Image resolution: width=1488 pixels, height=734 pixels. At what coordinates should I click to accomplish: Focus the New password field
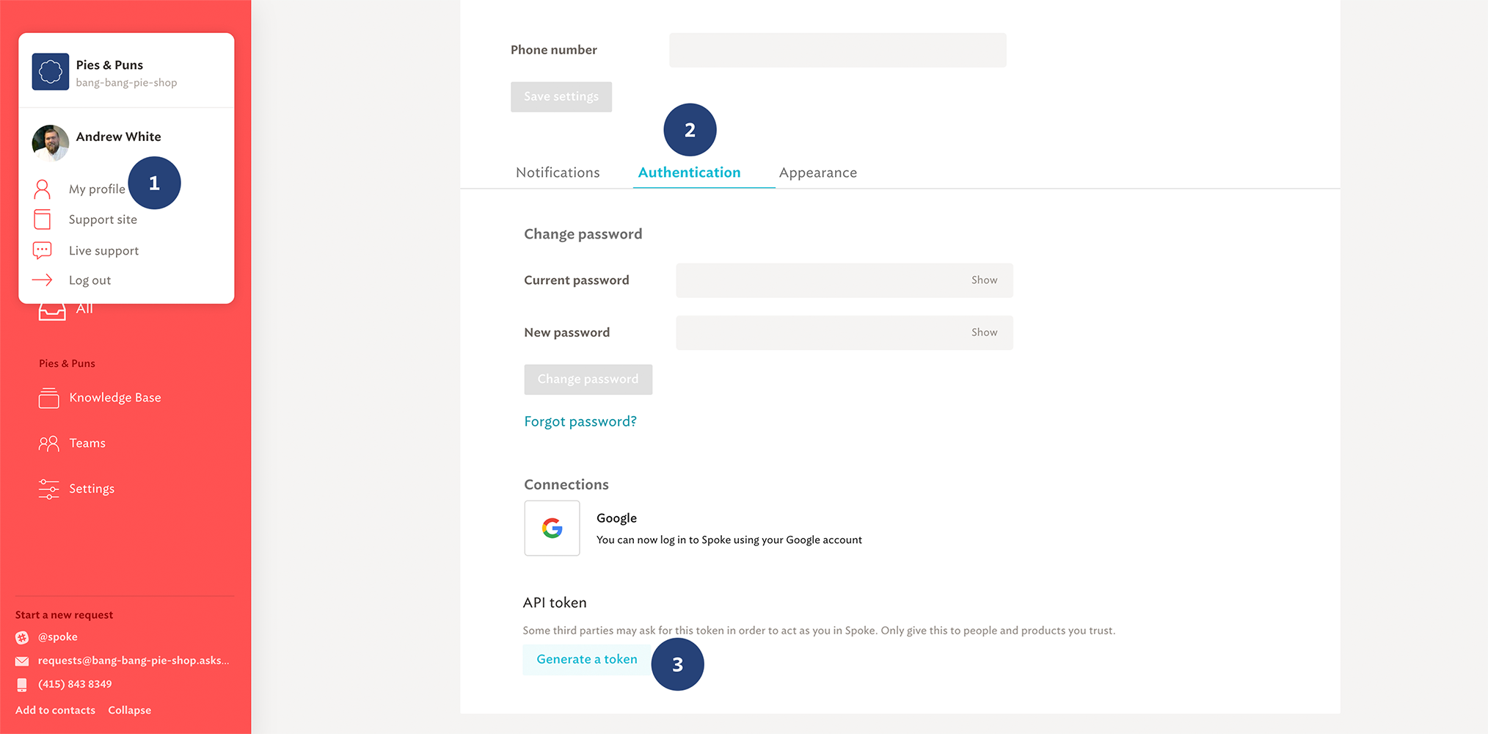pyautogui.click(x=845, y=333)
